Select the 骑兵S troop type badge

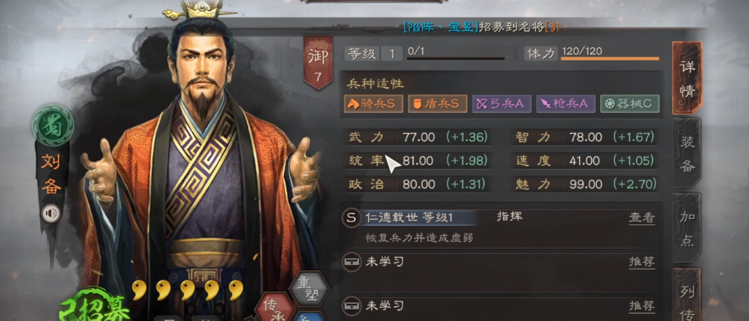373,103
